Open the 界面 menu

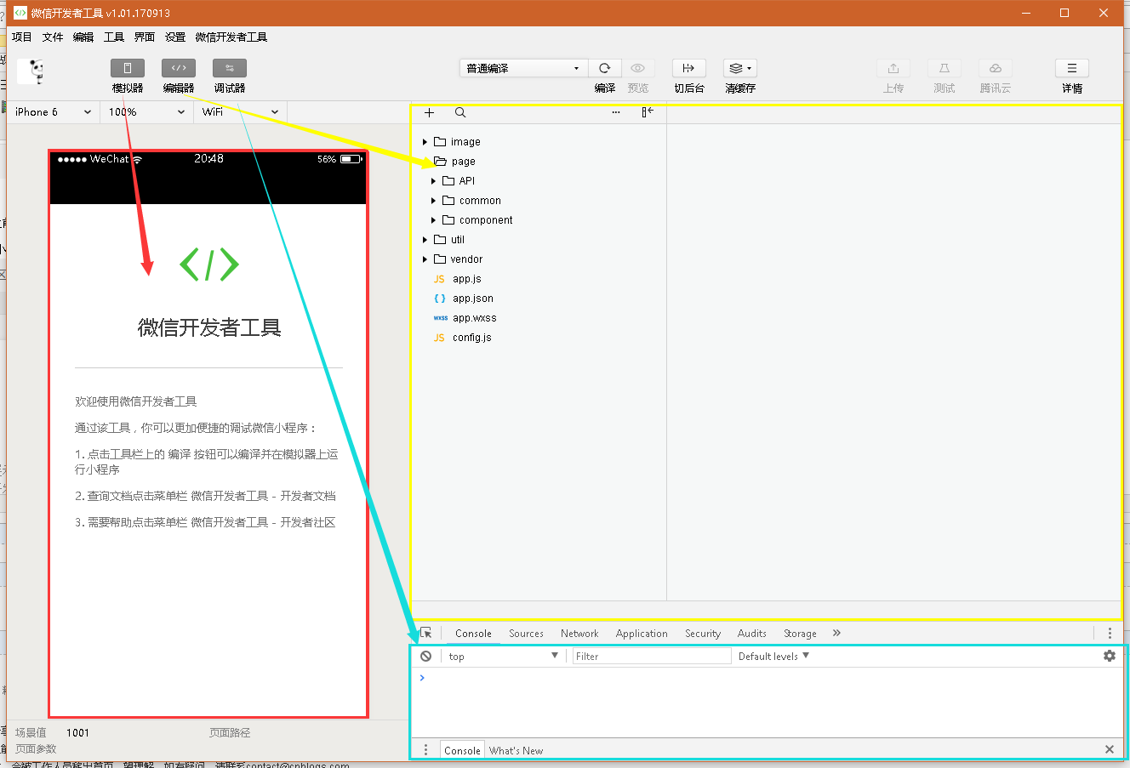click(145, 37)
